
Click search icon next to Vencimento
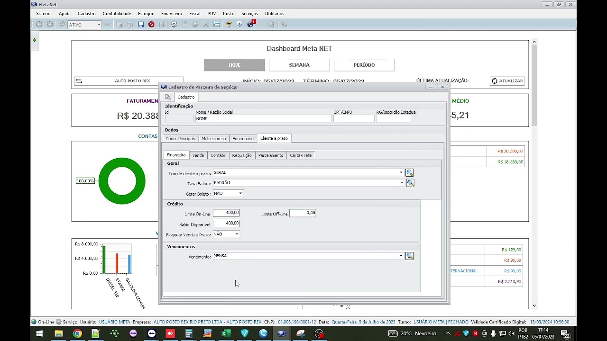click(409, 256)
